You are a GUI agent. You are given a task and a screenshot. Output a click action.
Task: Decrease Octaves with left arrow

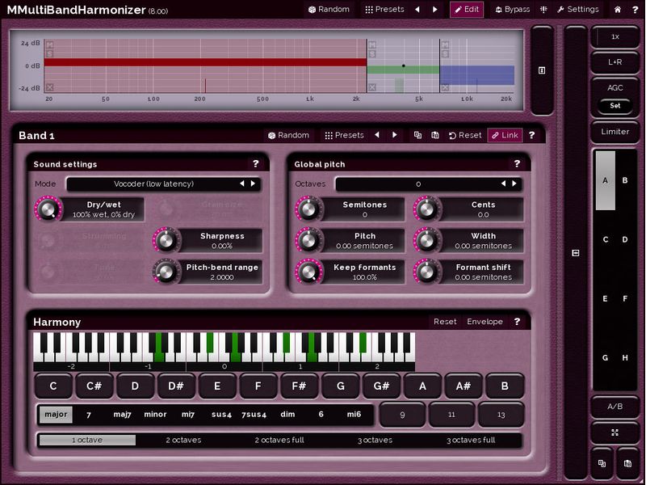coord(503,184)
